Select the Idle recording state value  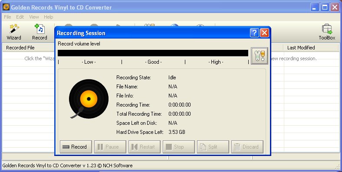coord(172,78)
